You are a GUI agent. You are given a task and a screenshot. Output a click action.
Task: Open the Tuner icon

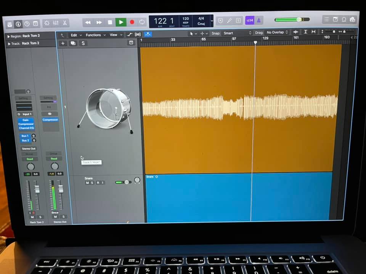click(x=229, y=21)
